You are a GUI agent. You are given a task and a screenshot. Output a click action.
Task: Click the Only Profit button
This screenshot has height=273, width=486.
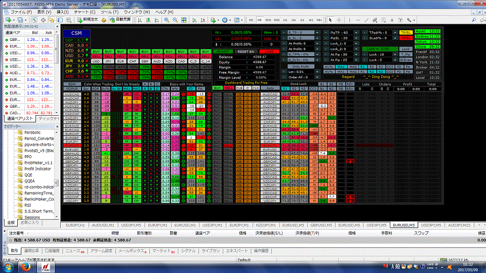point(301,67)
